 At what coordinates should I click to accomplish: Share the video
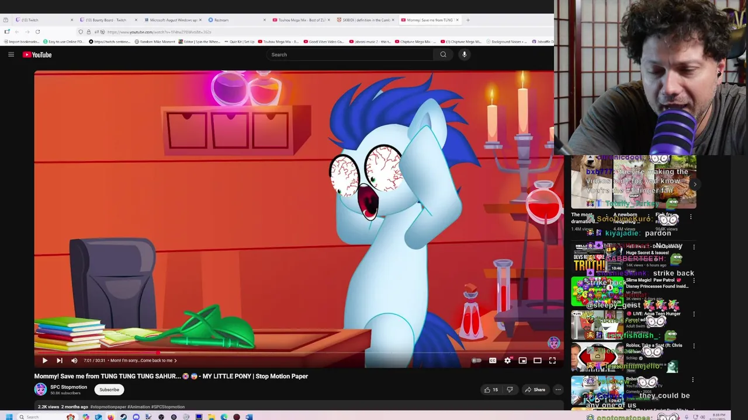535,390
